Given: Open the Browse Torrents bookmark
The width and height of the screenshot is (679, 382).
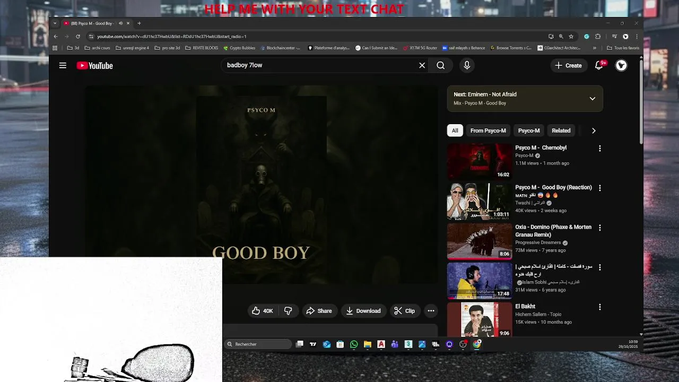Looking at the screenshot, I should coord(510,48).
